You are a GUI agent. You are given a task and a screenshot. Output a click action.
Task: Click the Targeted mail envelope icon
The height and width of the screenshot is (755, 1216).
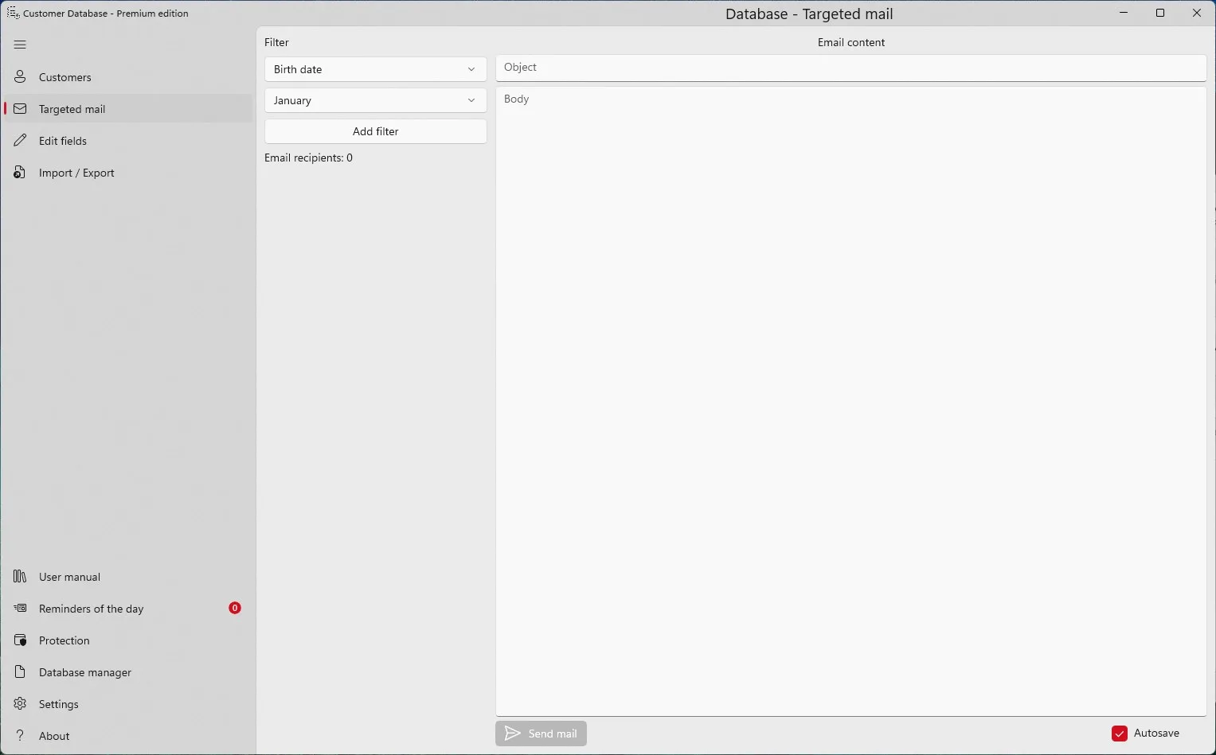pos(20,109)
